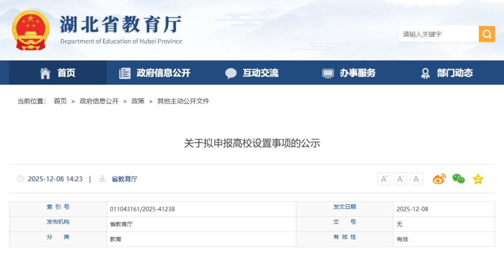Viewport: 504px width, 255px height.
Task: Click the monitor icon beside 办事服务
Action: tap(328, 73)
